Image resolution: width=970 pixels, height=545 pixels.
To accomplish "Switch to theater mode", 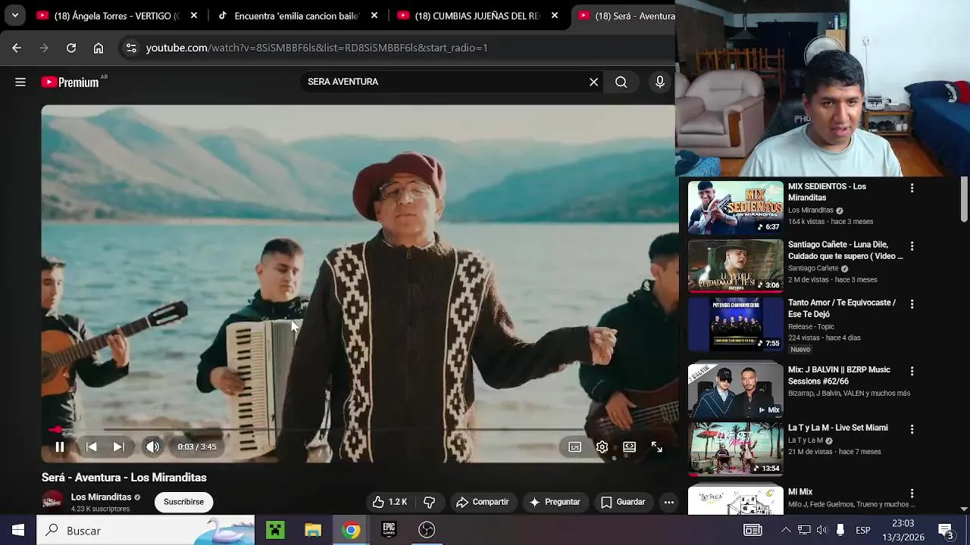I will [629, 447].
